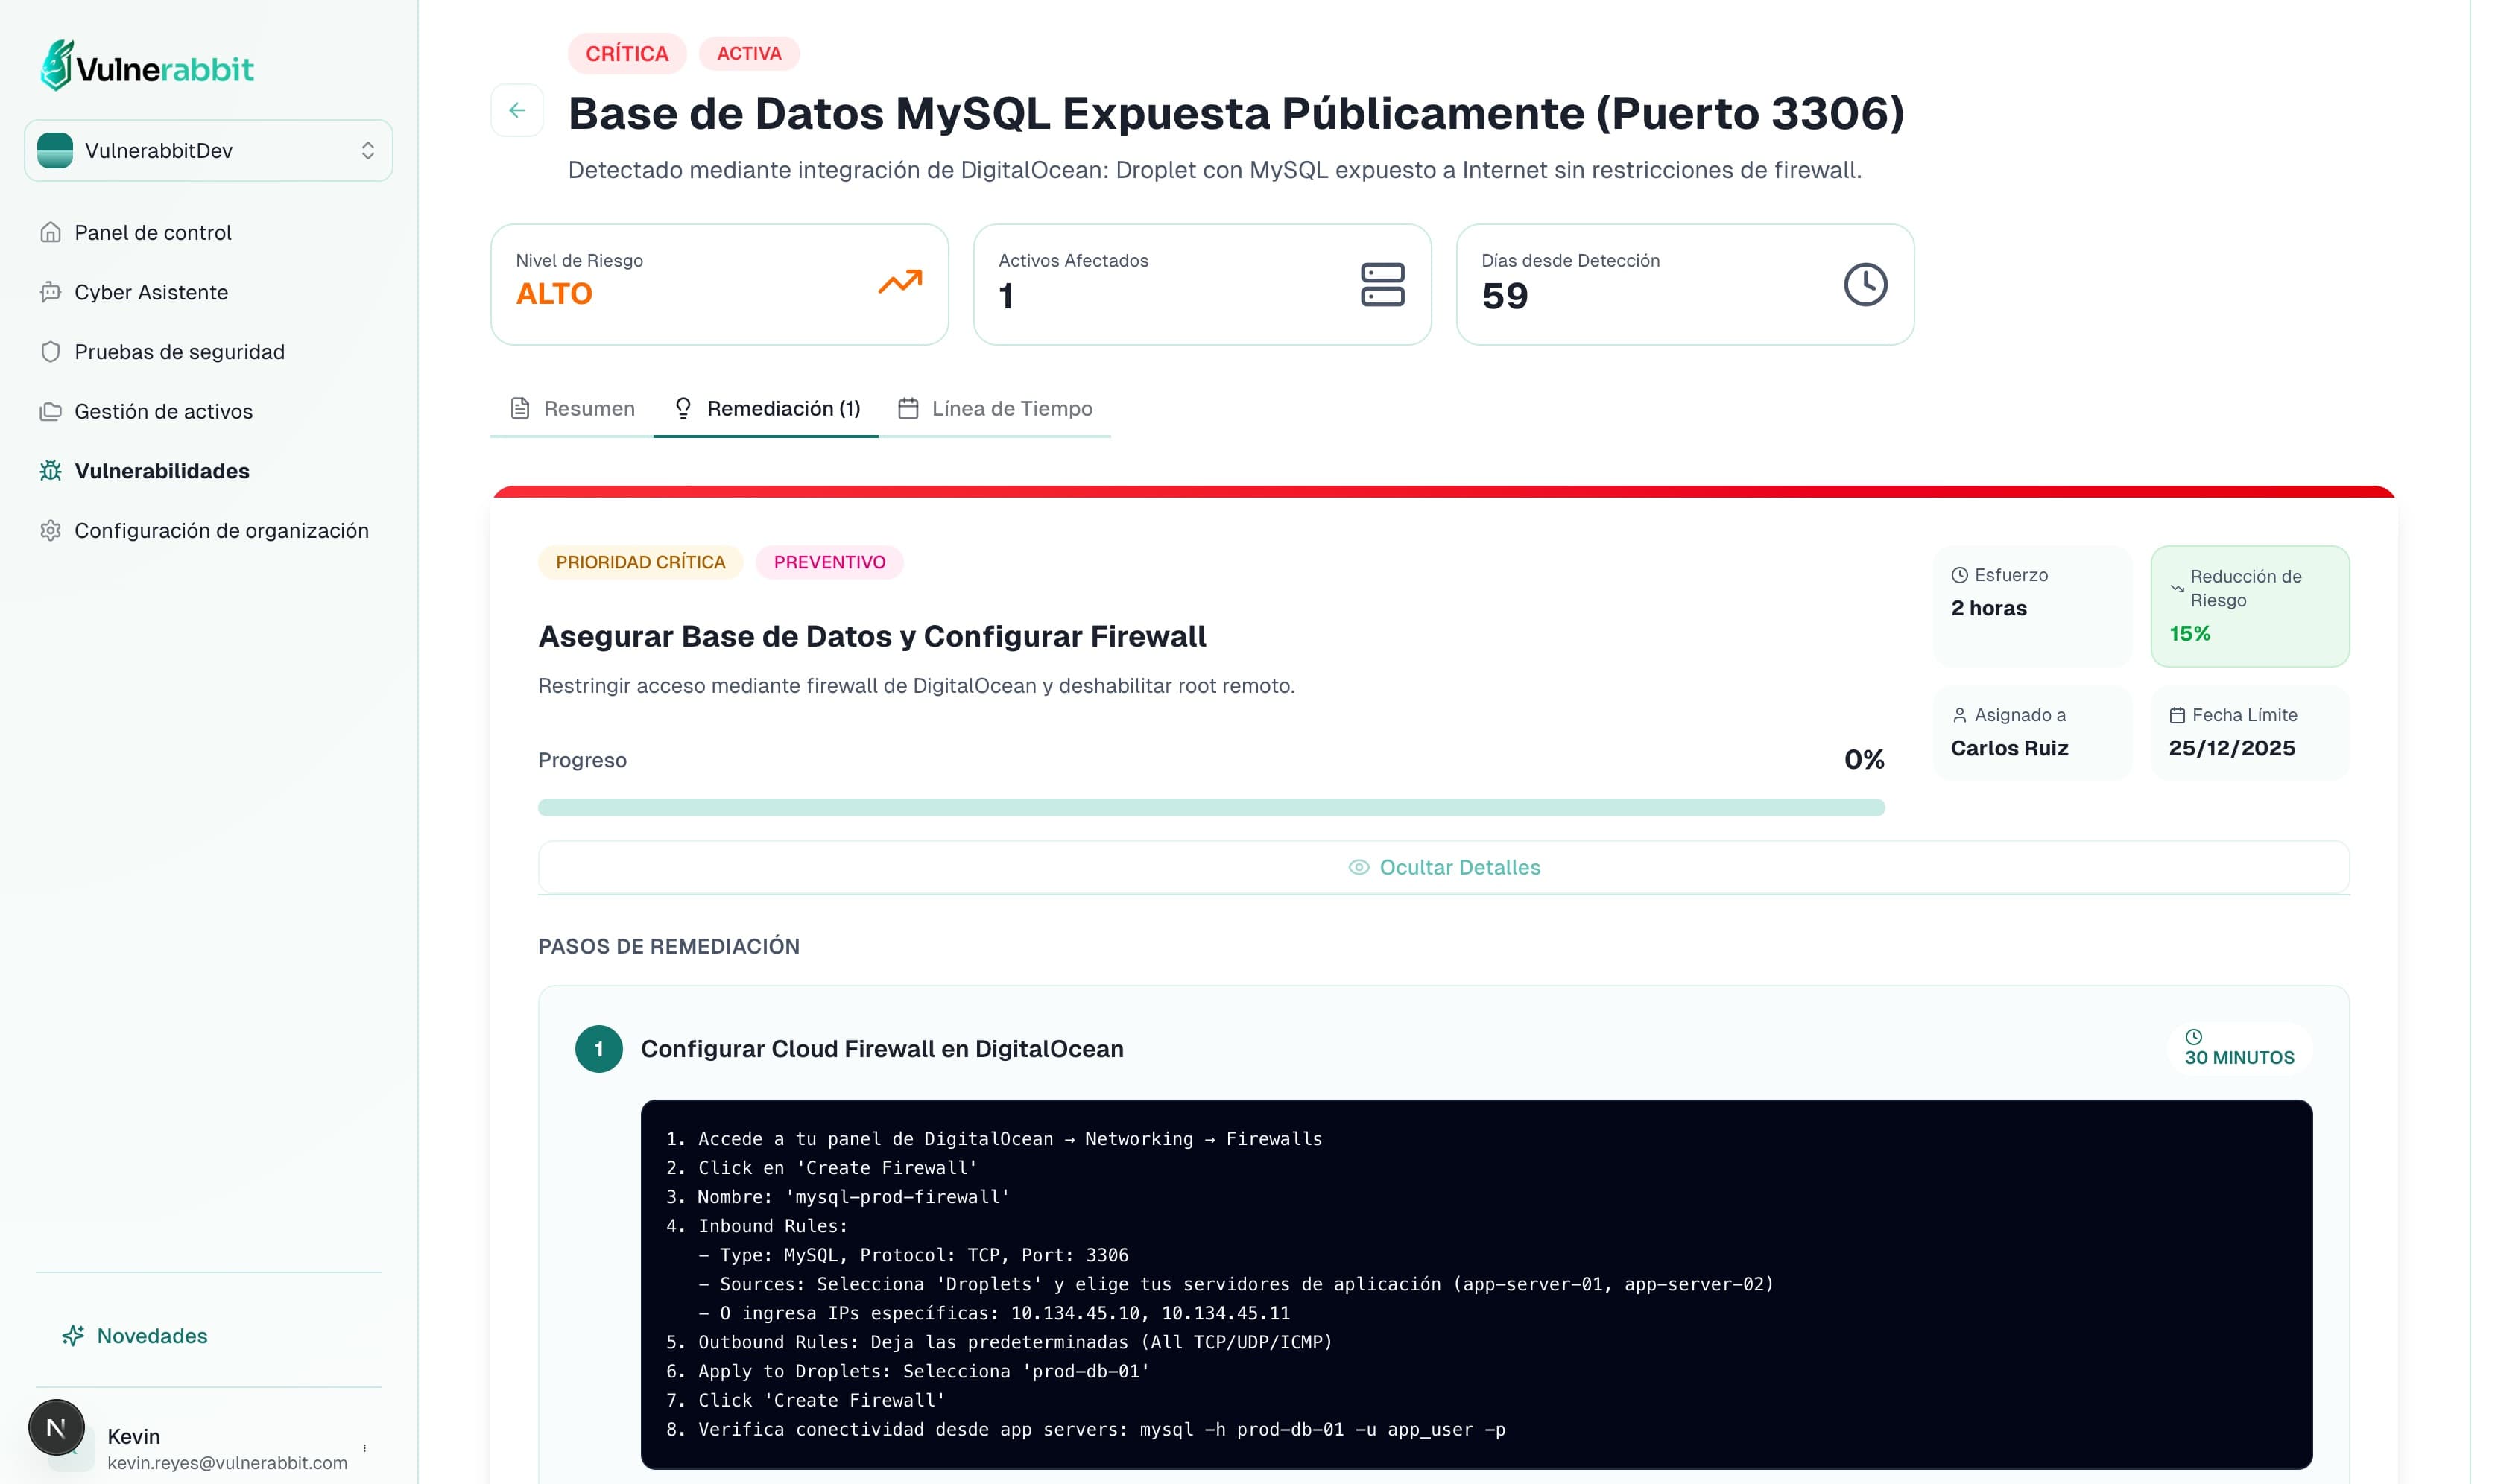Screen dimensions: 2495x1484
Task: Select Vulnerabilidades in the sidebar
Action: click(162, 471)
